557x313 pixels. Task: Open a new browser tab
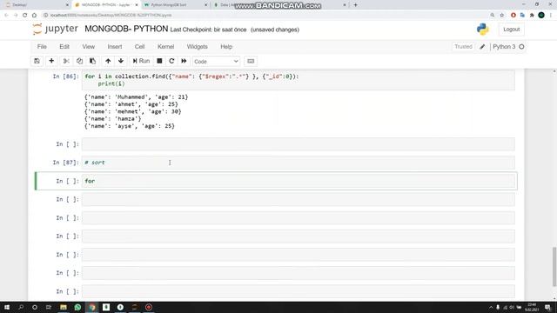click(355, 5)
